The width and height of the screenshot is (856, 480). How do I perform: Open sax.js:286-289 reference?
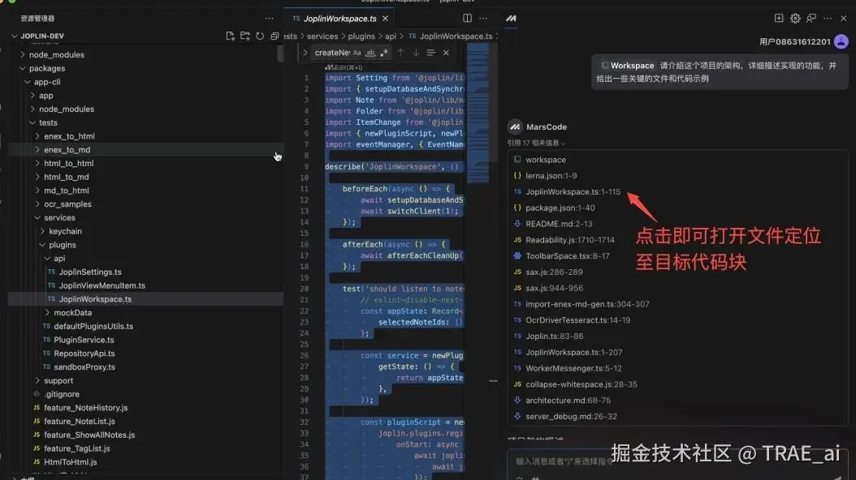point(554,272)
